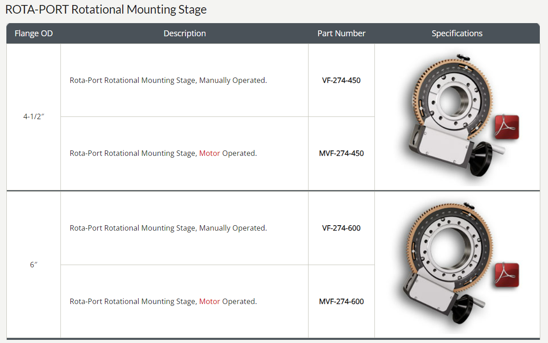The height and width of the screenshot is (343, 548).
Task: Click the Flange OD column header
Action: point(34,34)
